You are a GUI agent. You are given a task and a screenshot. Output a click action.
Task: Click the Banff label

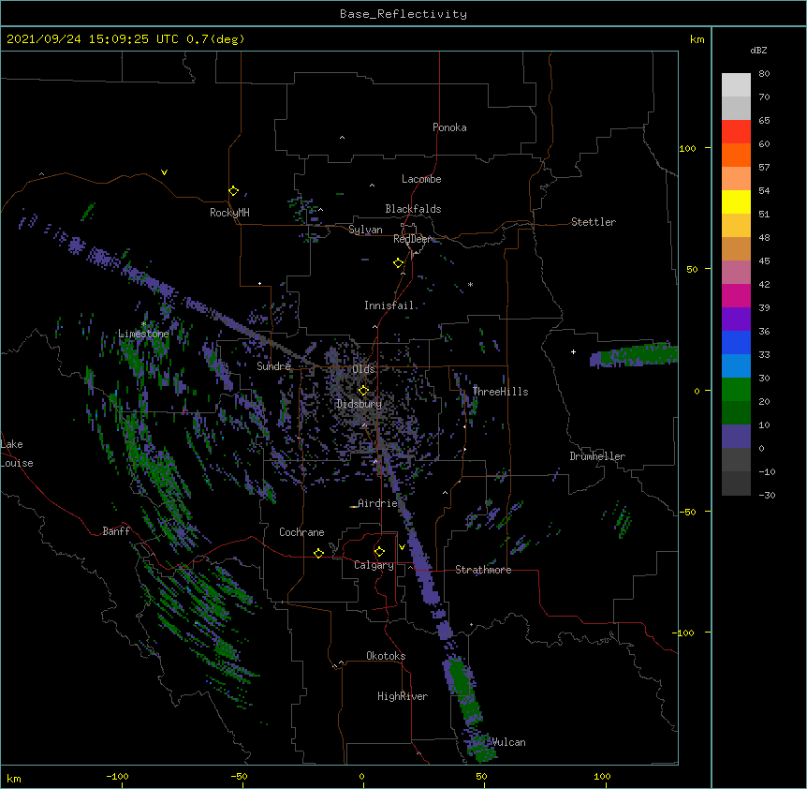116,531
